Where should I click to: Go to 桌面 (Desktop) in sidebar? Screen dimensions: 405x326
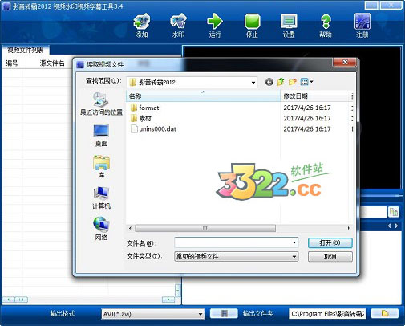[x=101, y=136]
